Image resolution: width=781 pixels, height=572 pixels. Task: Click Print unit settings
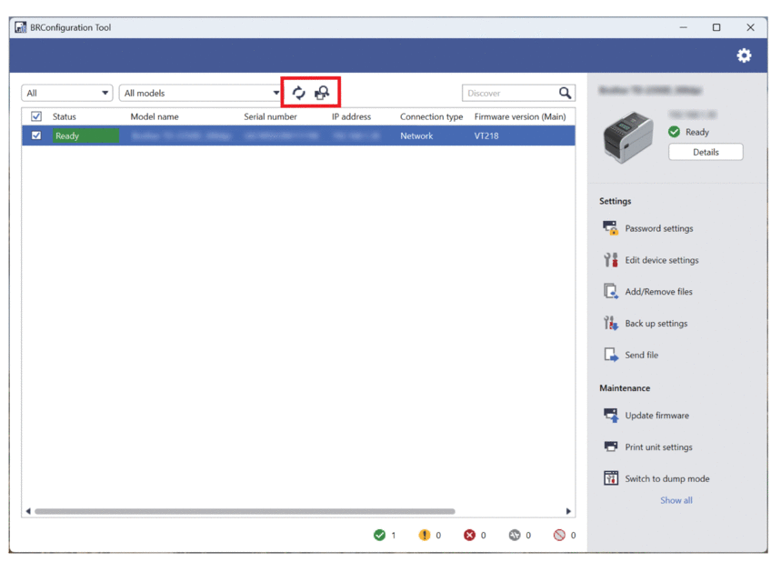pos(657,447)
